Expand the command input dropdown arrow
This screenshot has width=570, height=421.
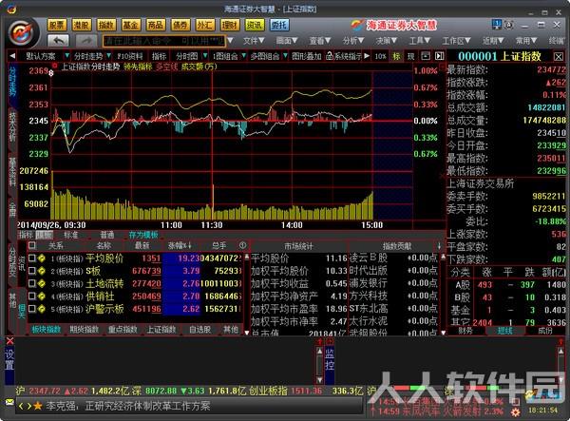230,40
